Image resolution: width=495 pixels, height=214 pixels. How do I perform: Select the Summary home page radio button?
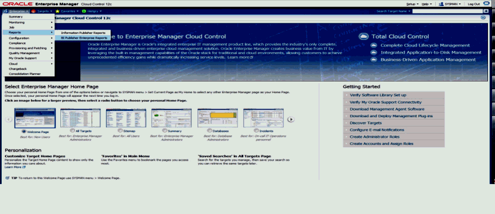pos(165,130)
